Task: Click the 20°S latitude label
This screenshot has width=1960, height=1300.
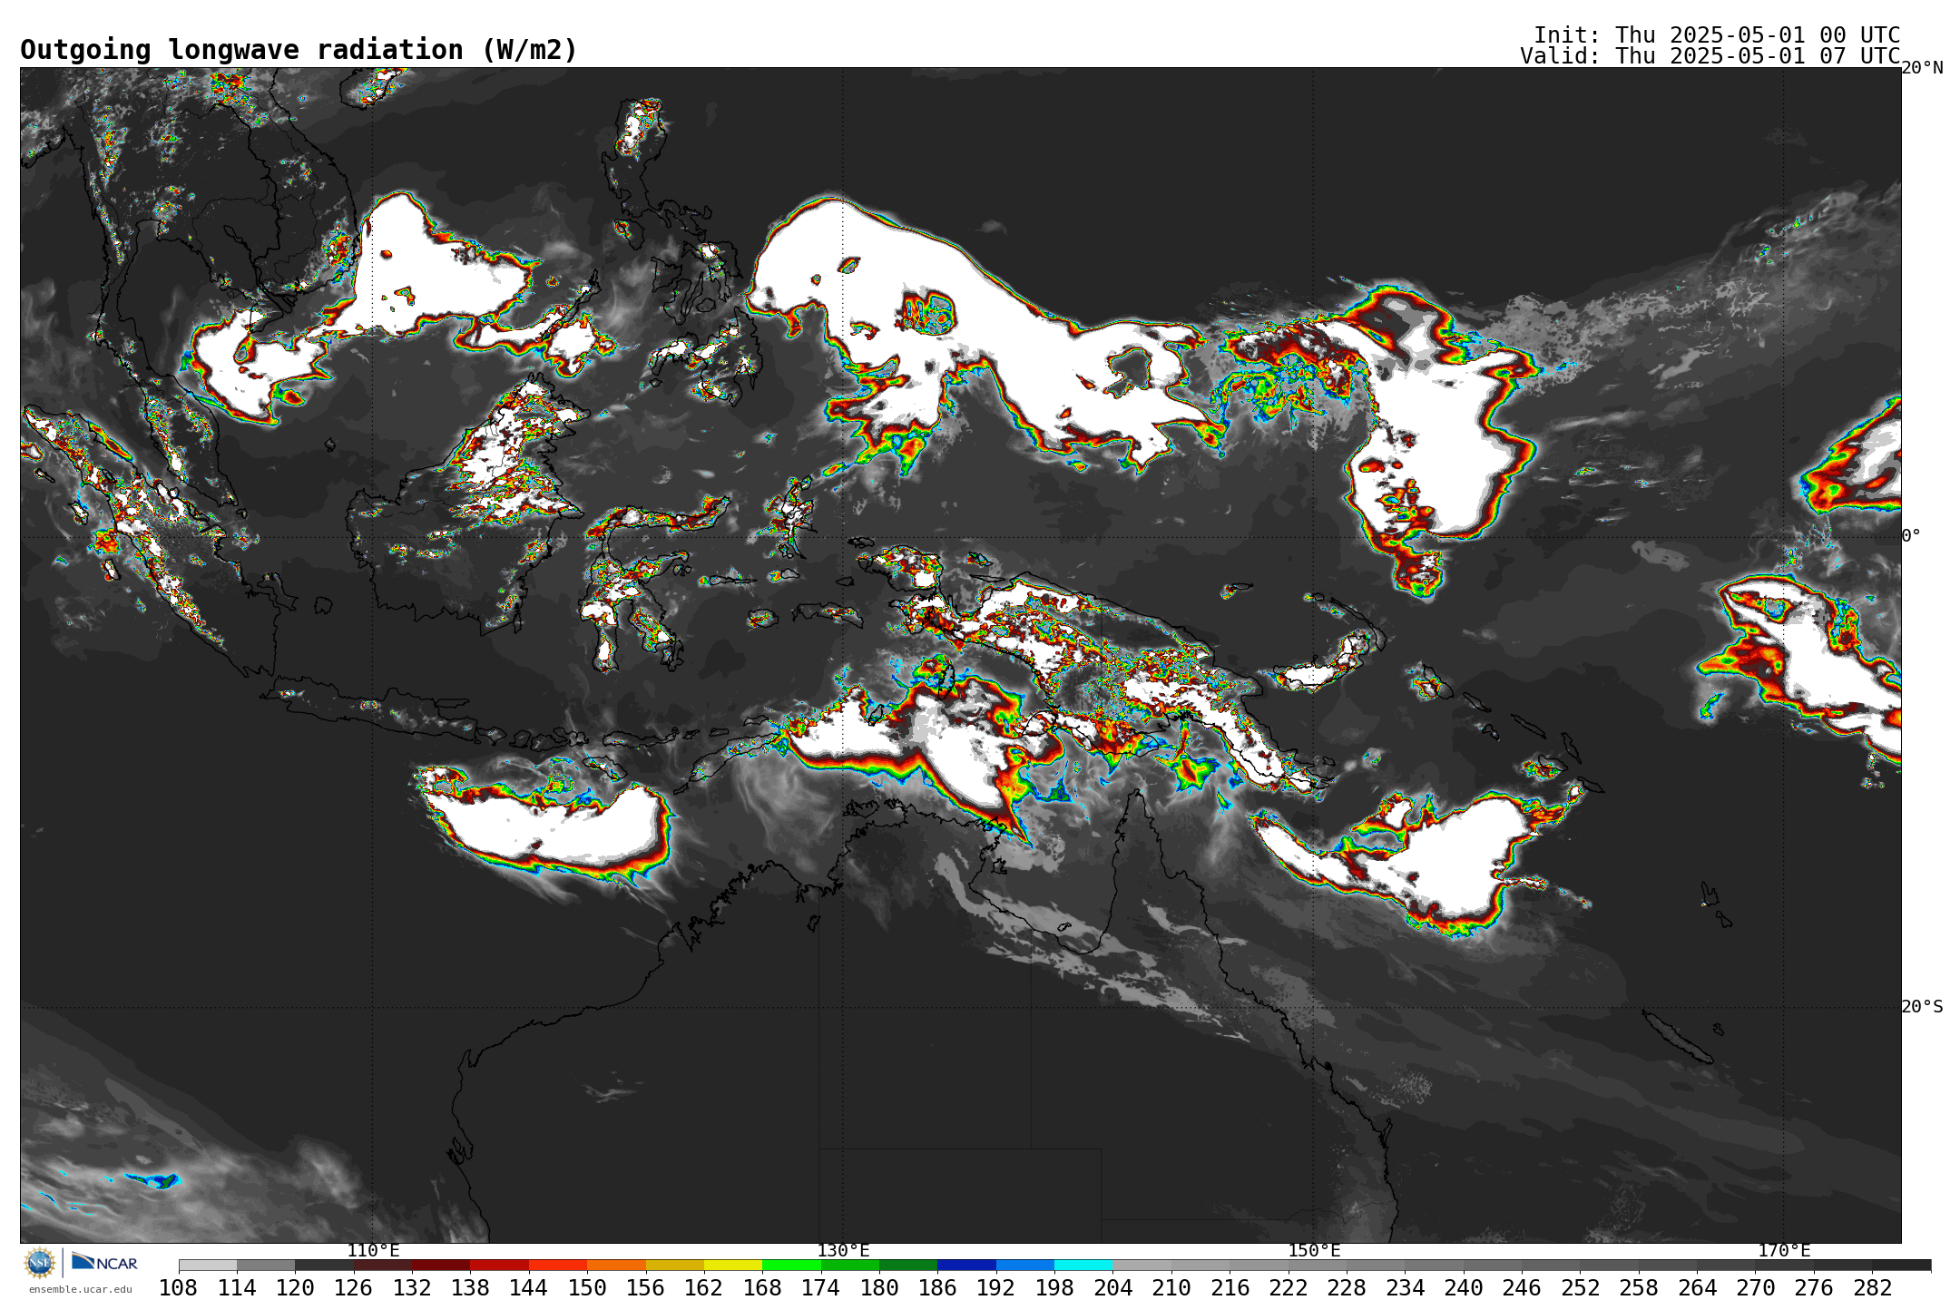Action: [1922, 1006]
